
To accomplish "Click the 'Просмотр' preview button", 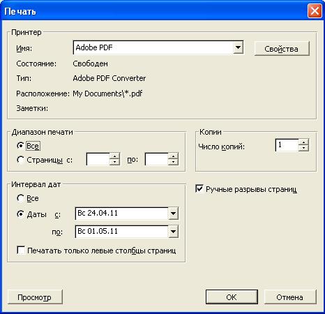I will click(35, 297).
